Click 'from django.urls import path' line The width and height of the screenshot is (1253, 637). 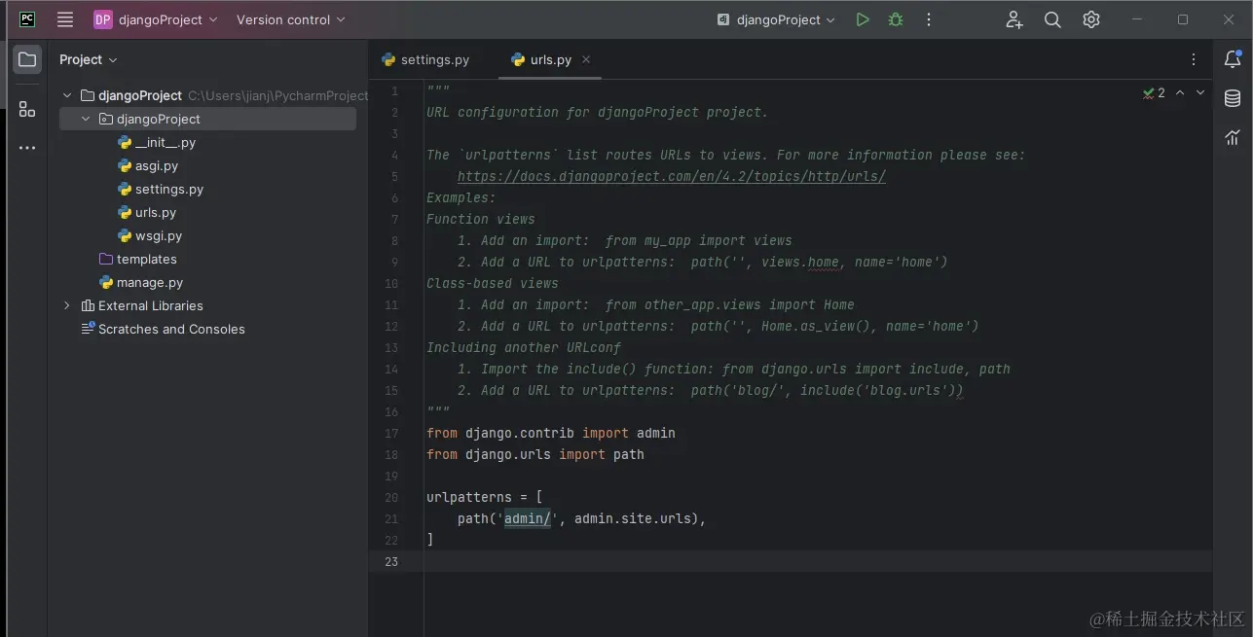(535, 454)
